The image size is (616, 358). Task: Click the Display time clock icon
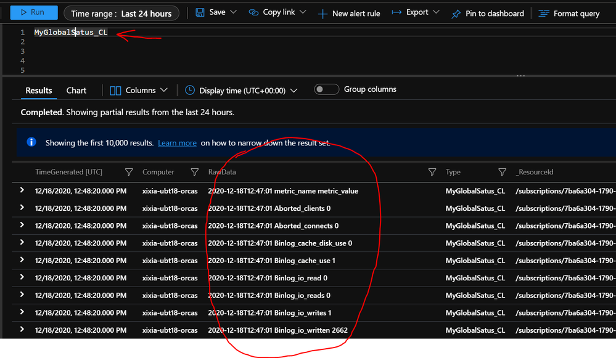click(190, 91)
